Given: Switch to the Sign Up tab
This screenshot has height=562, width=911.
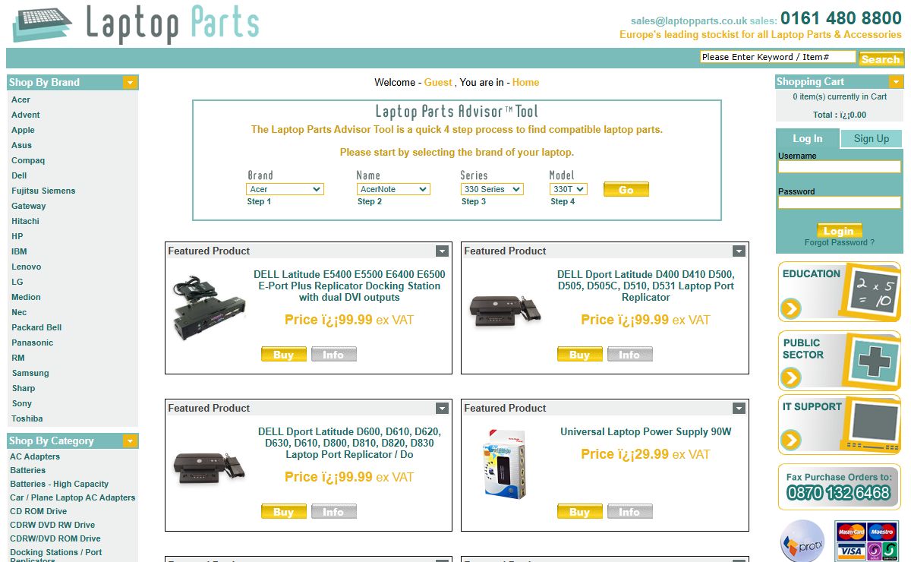Looking at the screenshot, I should [x=871, y=138].
